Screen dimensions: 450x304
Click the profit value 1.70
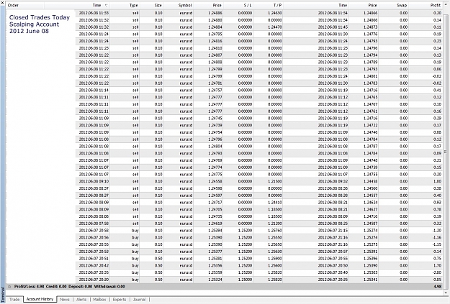[x=437, y=266]
